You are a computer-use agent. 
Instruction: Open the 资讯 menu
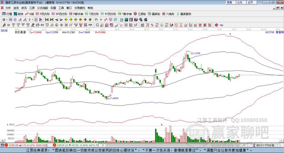[x=24, y=8]
